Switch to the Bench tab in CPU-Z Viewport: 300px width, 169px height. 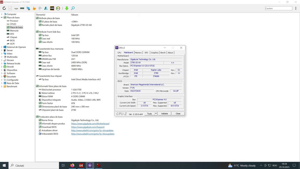click(x=163, y=53)
